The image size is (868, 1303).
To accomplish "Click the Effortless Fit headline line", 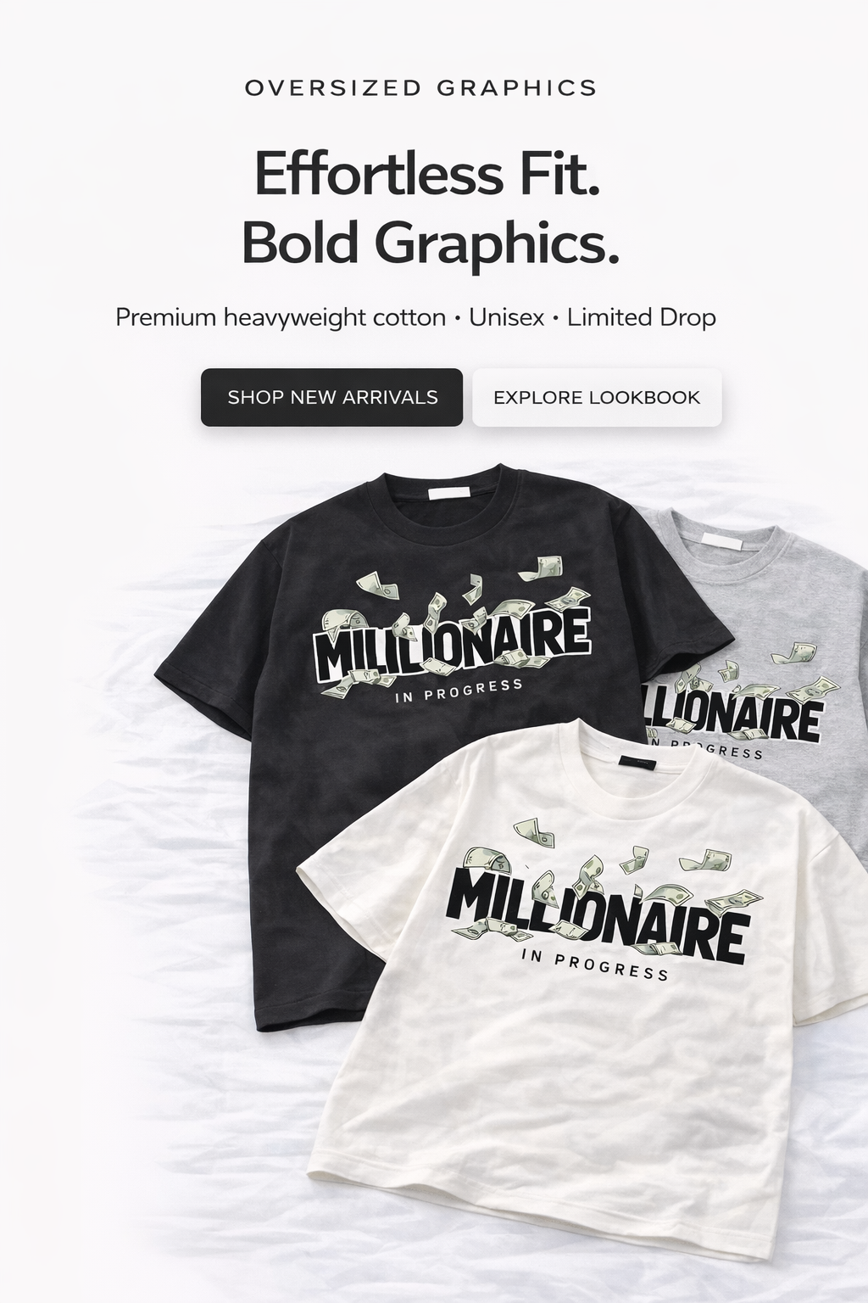I will pyautogui.click(x=427, y=172).
